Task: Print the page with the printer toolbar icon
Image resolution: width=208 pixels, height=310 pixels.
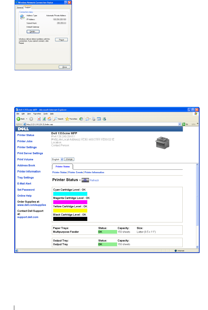Action: click(93, 119)
